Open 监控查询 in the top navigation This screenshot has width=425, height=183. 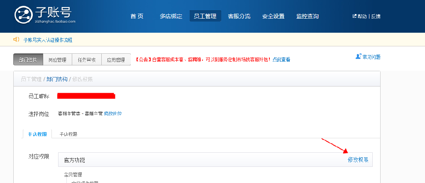[308, 16]
